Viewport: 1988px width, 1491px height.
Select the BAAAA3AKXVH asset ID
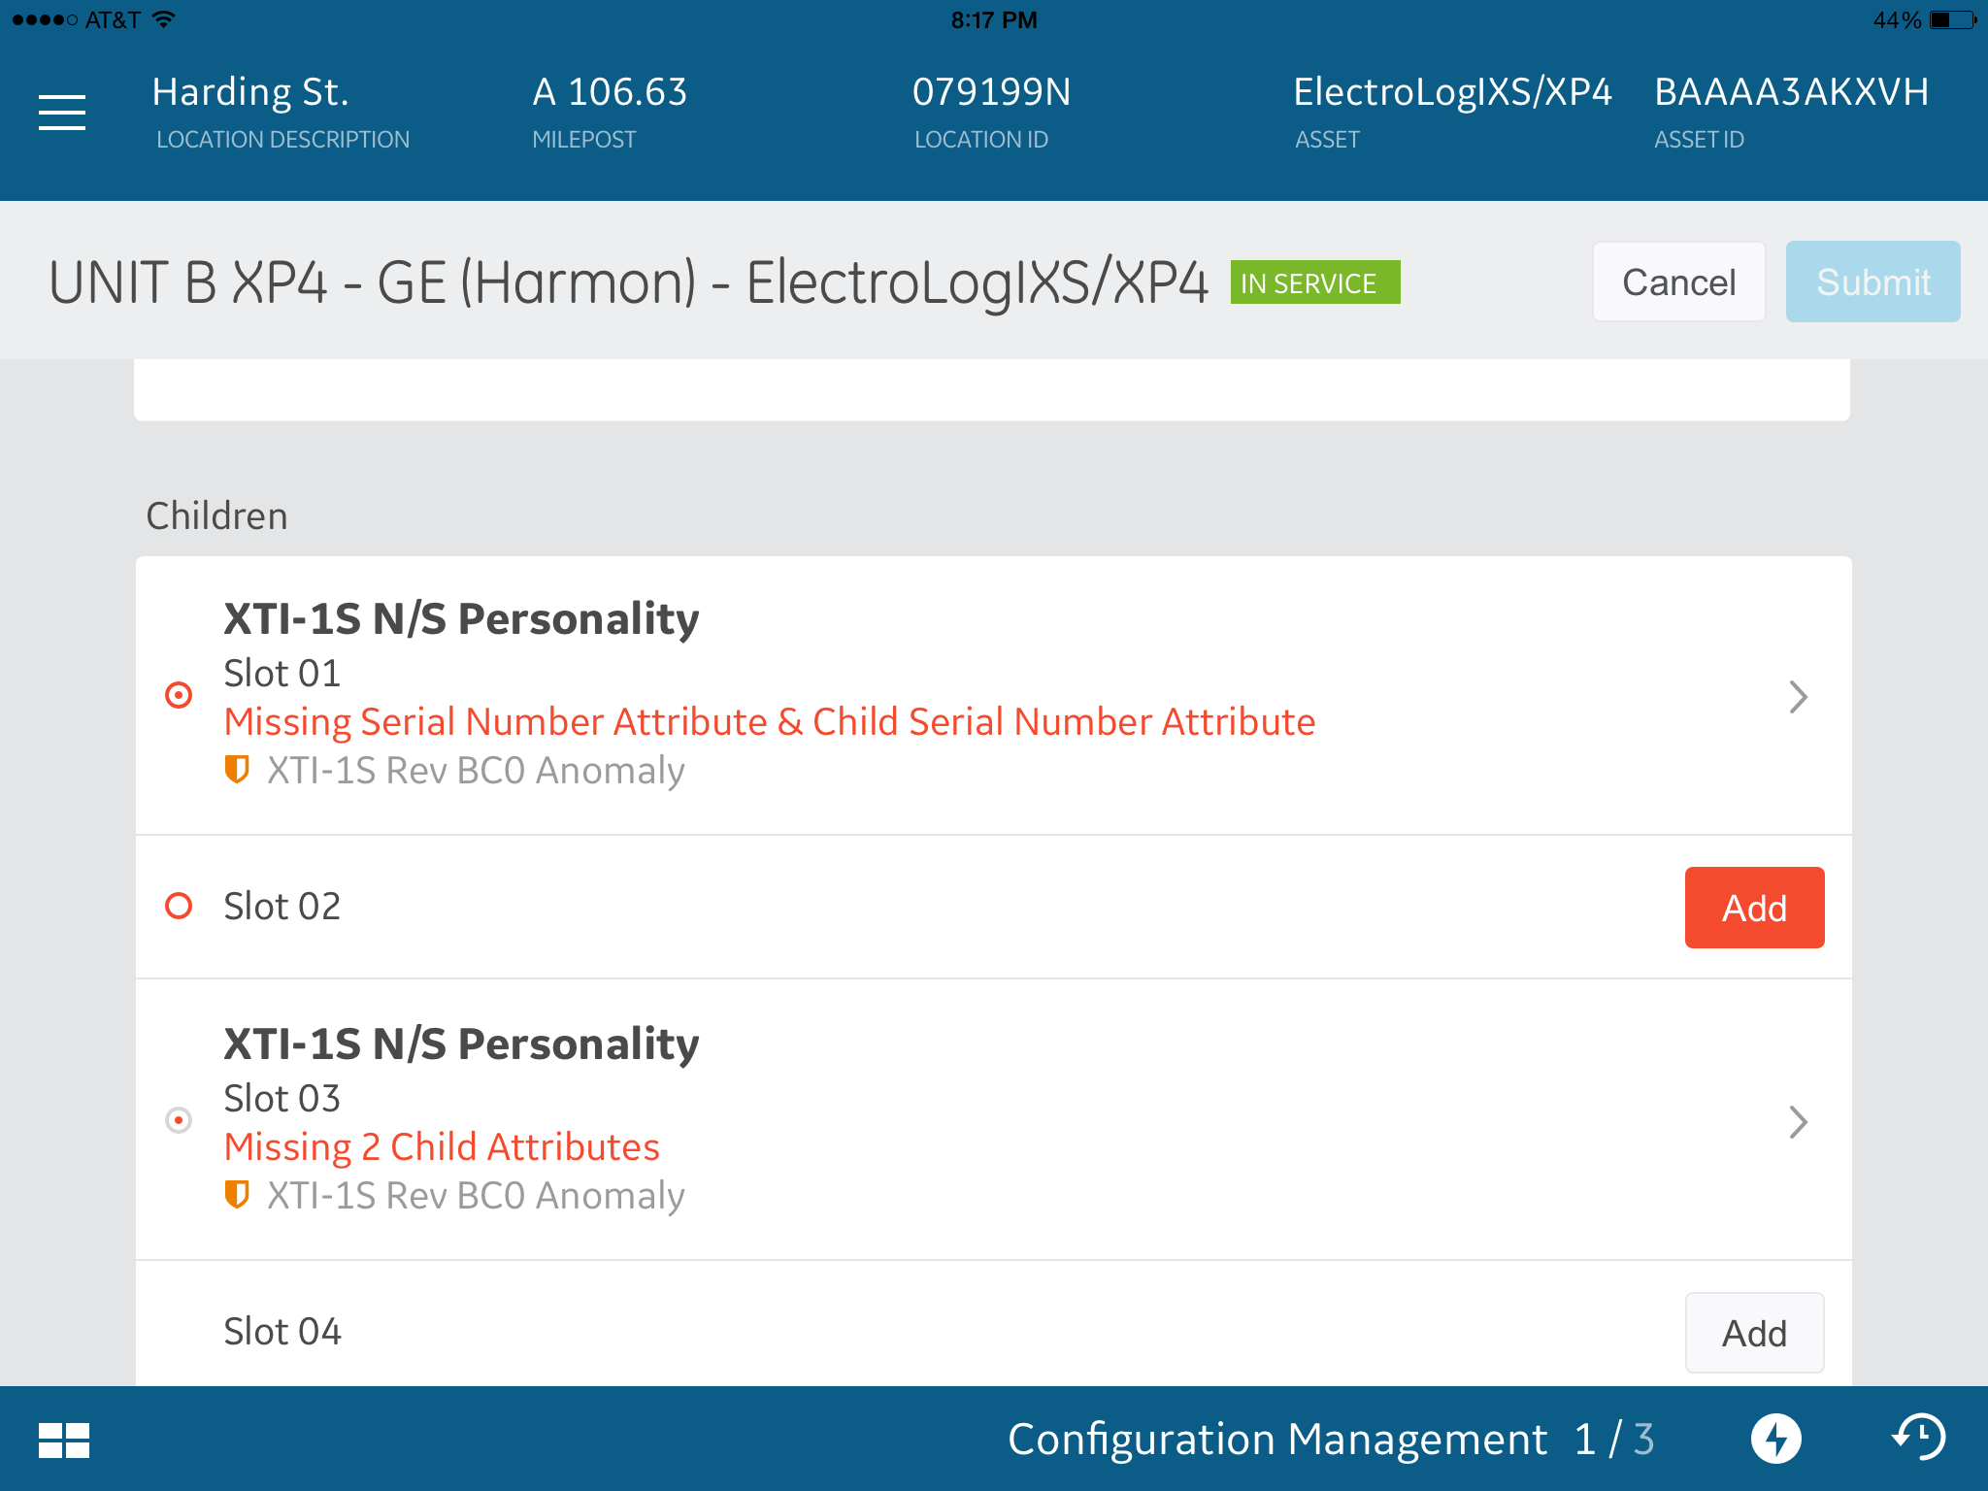click(1791, 92)
